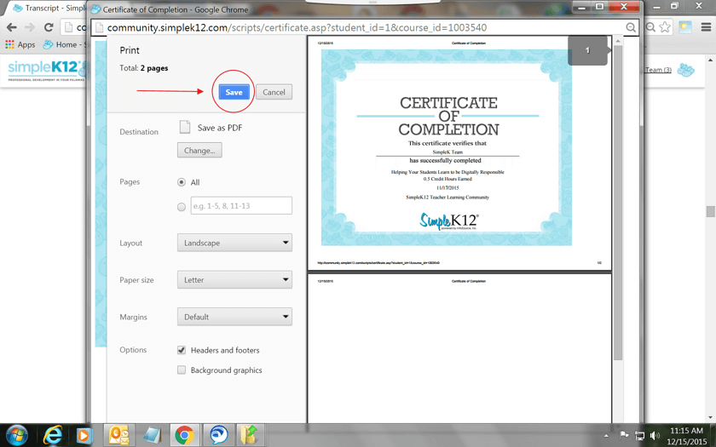This screenshot has height=447, width=716.
Task: Switch to Chrome from the taskbar
Action: click(184, 435)
